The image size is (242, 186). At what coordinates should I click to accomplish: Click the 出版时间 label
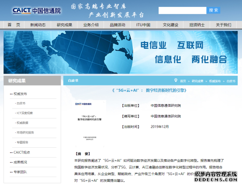tap(131, 127)
